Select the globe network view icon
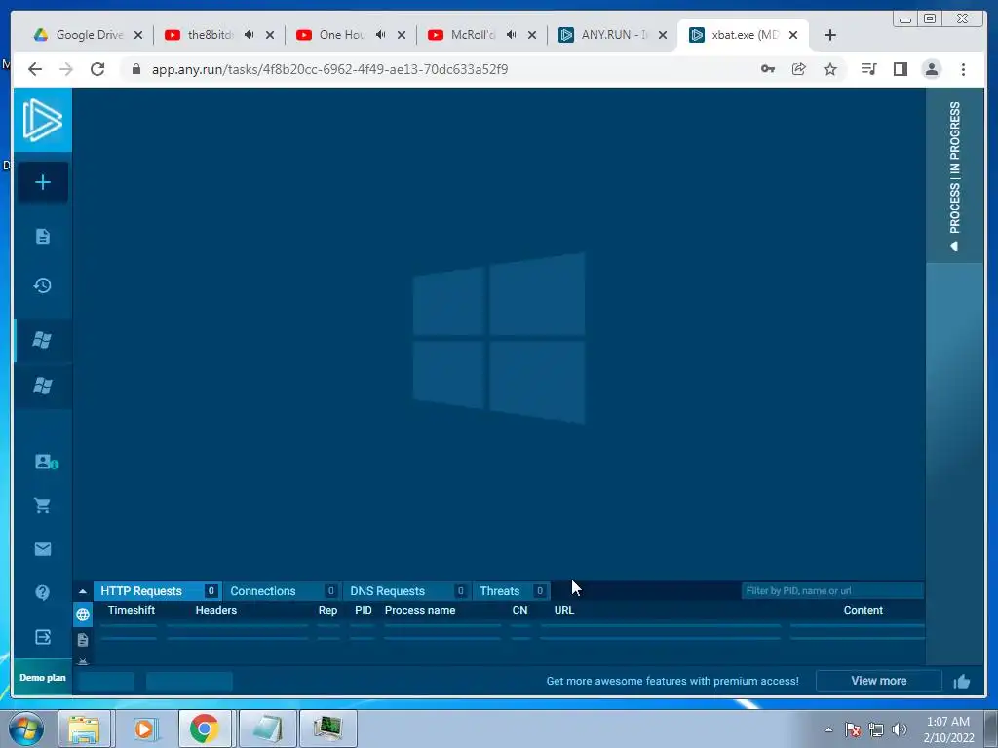 83,615
